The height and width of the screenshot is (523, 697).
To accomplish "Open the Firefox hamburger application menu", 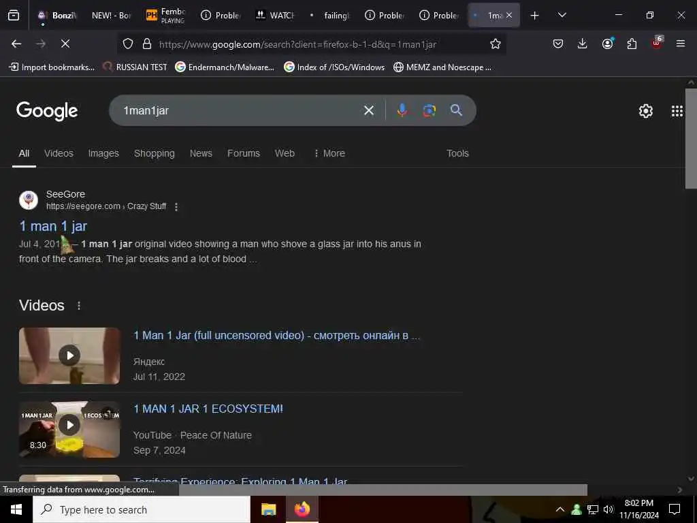I will click(681, 44).
